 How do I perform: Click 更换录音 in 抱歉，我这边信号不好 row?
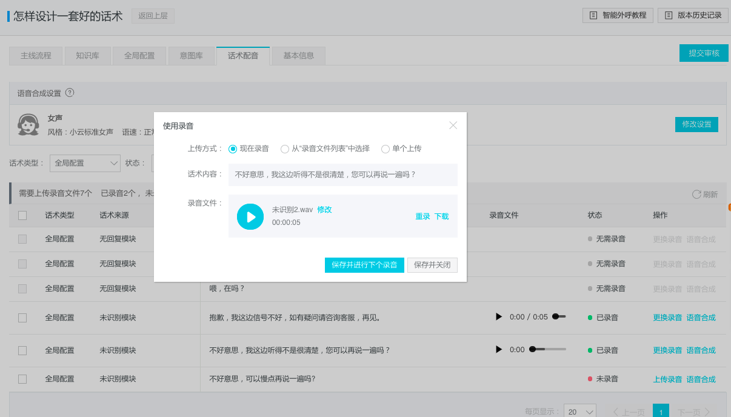[667, 318]
